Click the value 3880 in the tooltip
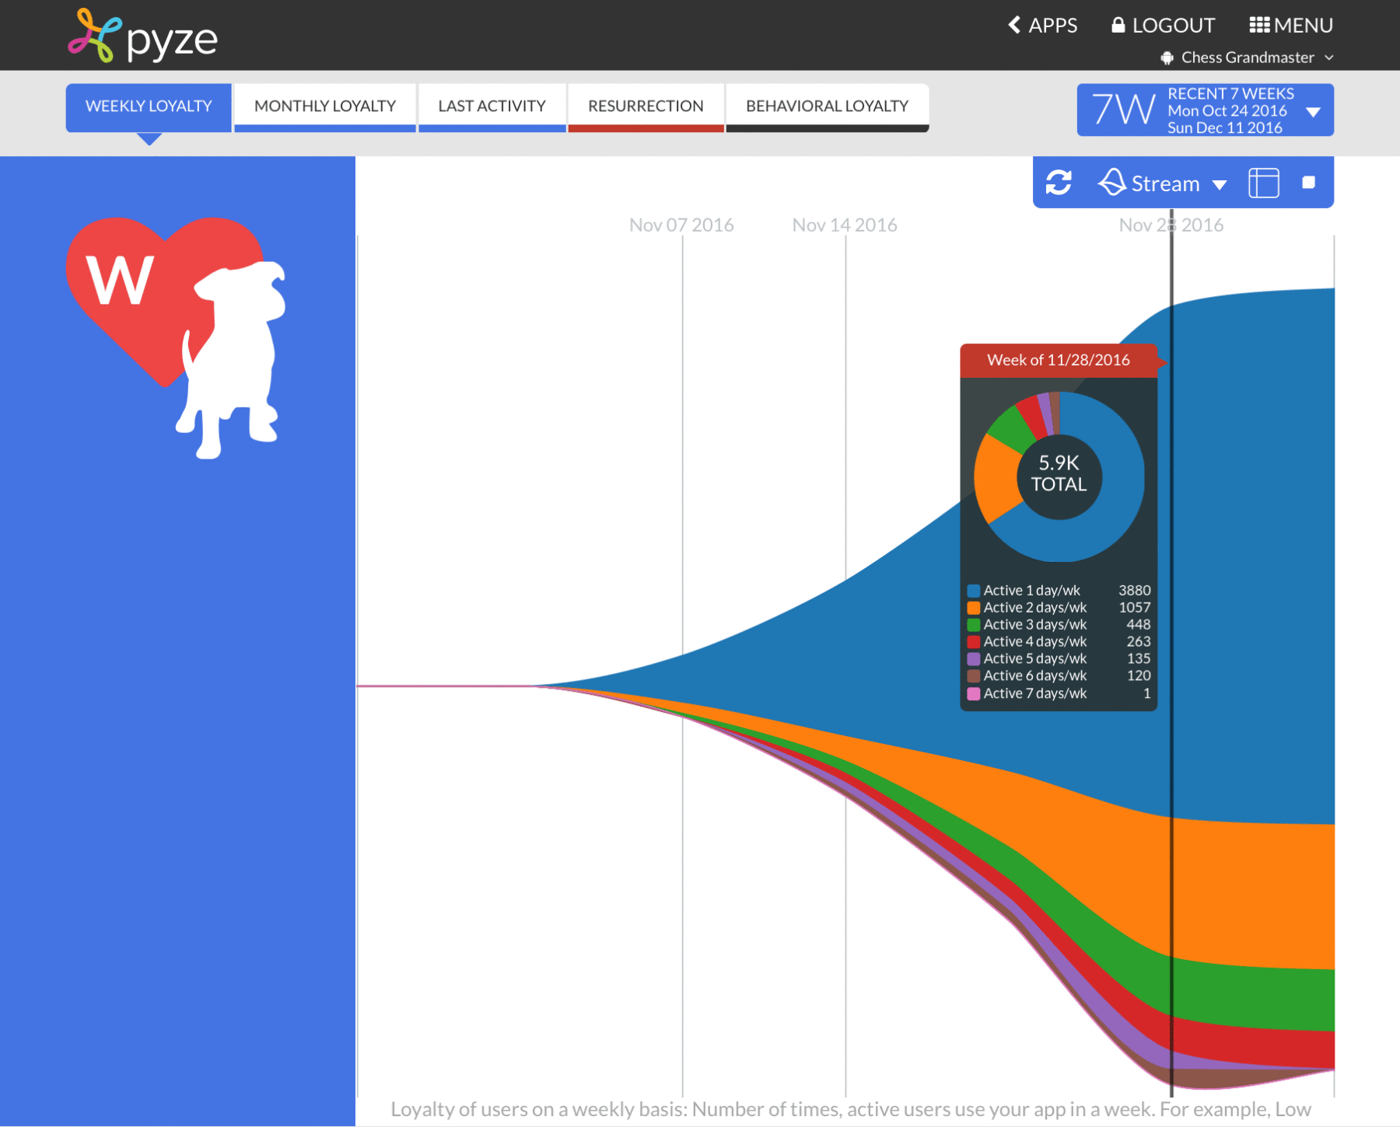This screenshot has width=1400, height=1127. pyautogui.click(x=1135, y=591)
